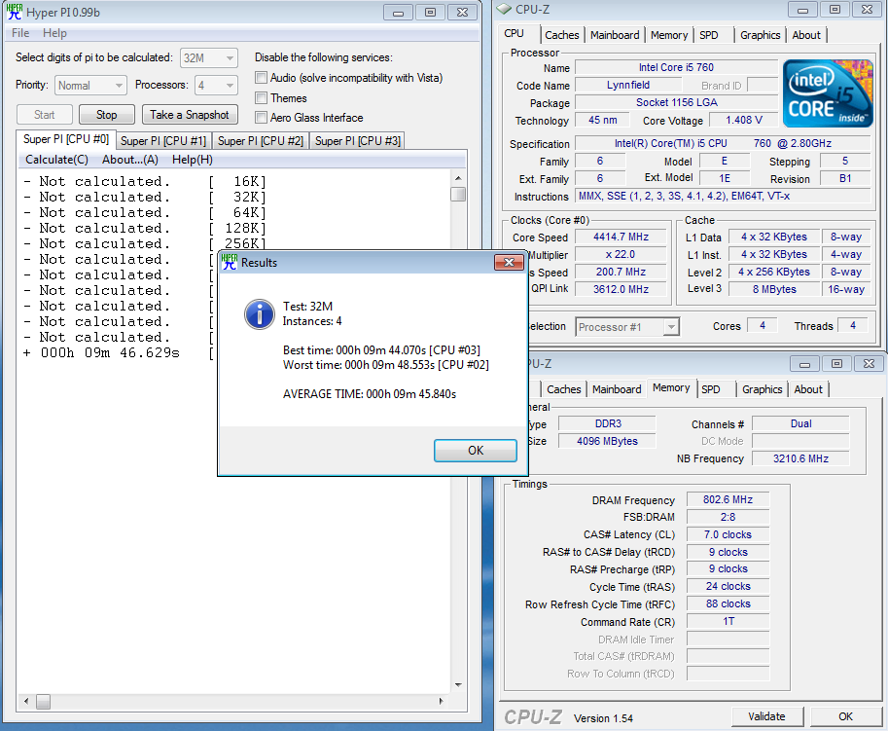Open the SPD tab in top CPU-Z window
Viewport: 888px width, 731px height.
709,35
